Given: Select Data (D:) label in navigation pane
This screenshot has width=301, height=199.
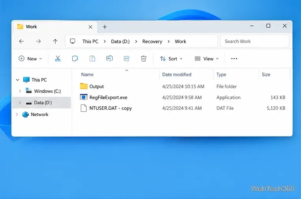Looking at the screenshot, I should point(43,103).
